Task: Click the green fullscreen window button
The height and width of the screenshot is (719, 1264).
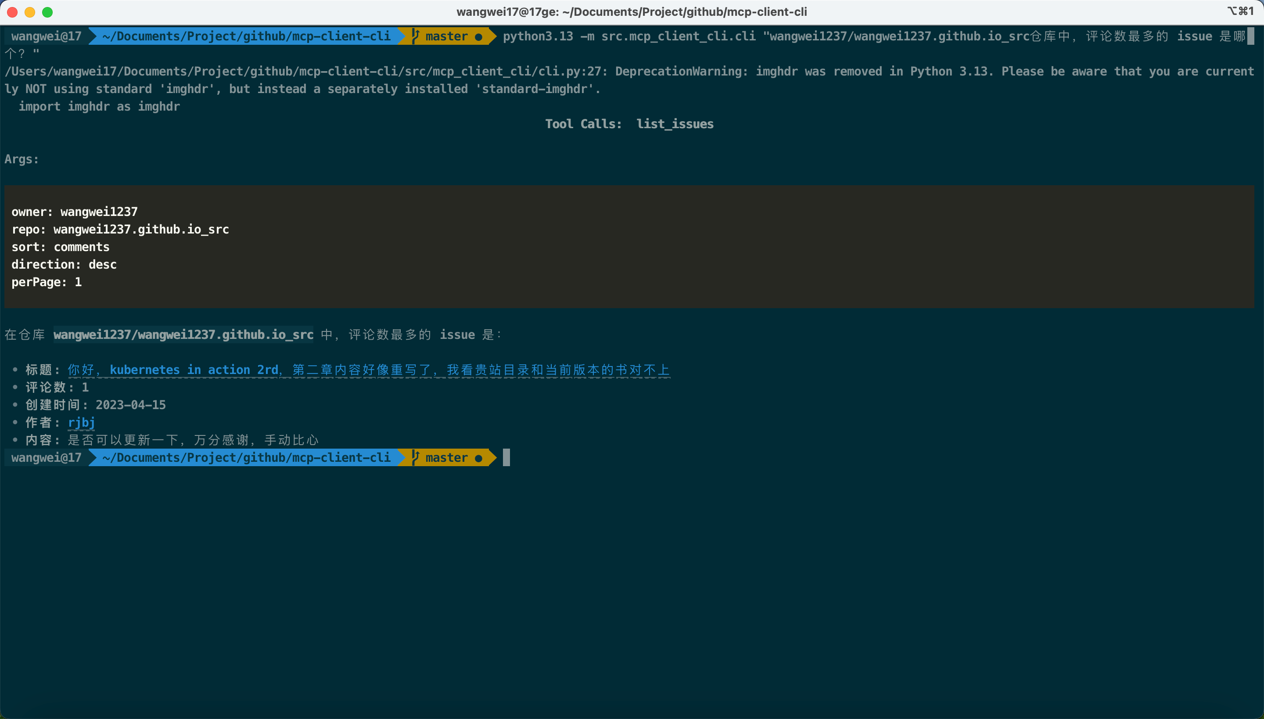Action: click(47, 12)
